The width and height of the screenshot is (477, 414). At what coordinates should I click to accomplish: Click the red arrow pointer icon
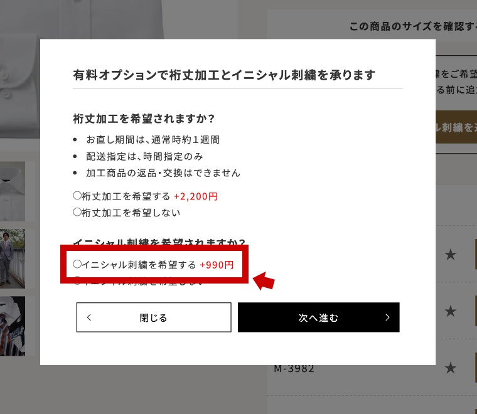pos(264,280)
